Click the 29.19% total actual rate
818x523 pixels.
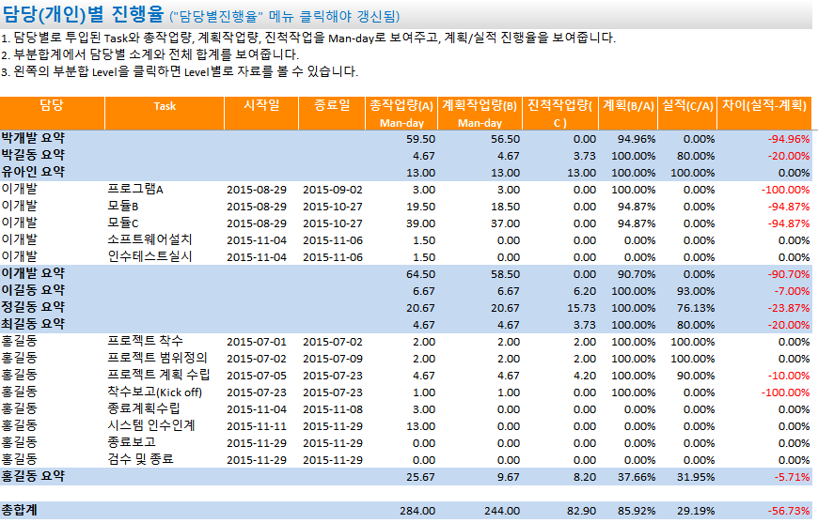click(x=696, y=511)
